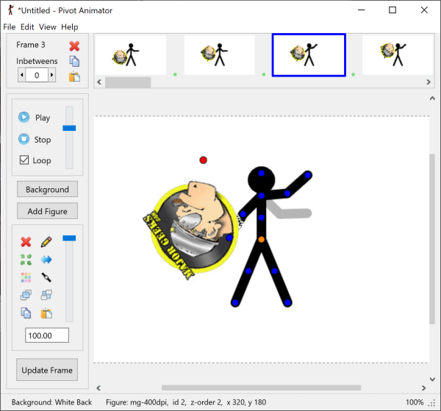Click the raised hand blue handle
Screen dimensions: 441x411
click(308, 175)
